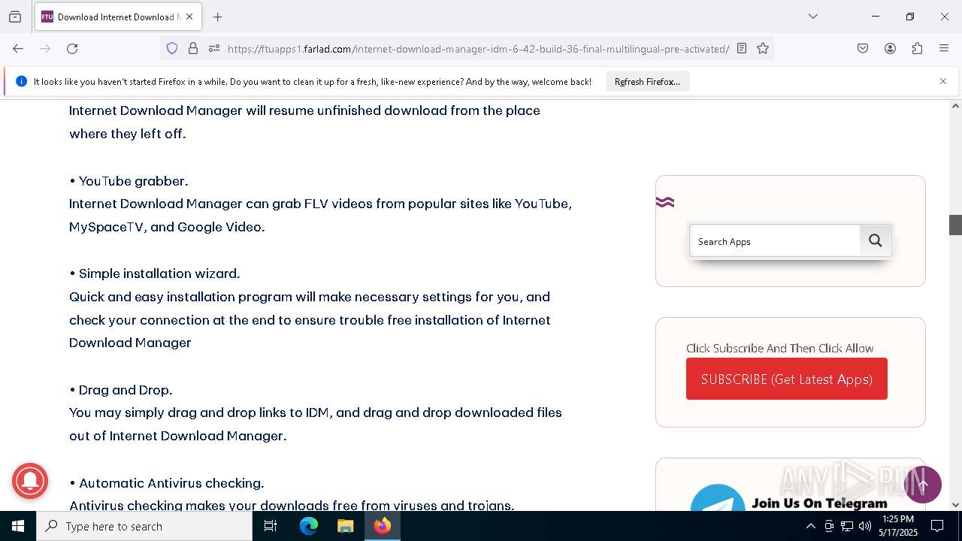Click the address bar URL
The width and height of the screenshot is (962, 541).
coord(478,49)
